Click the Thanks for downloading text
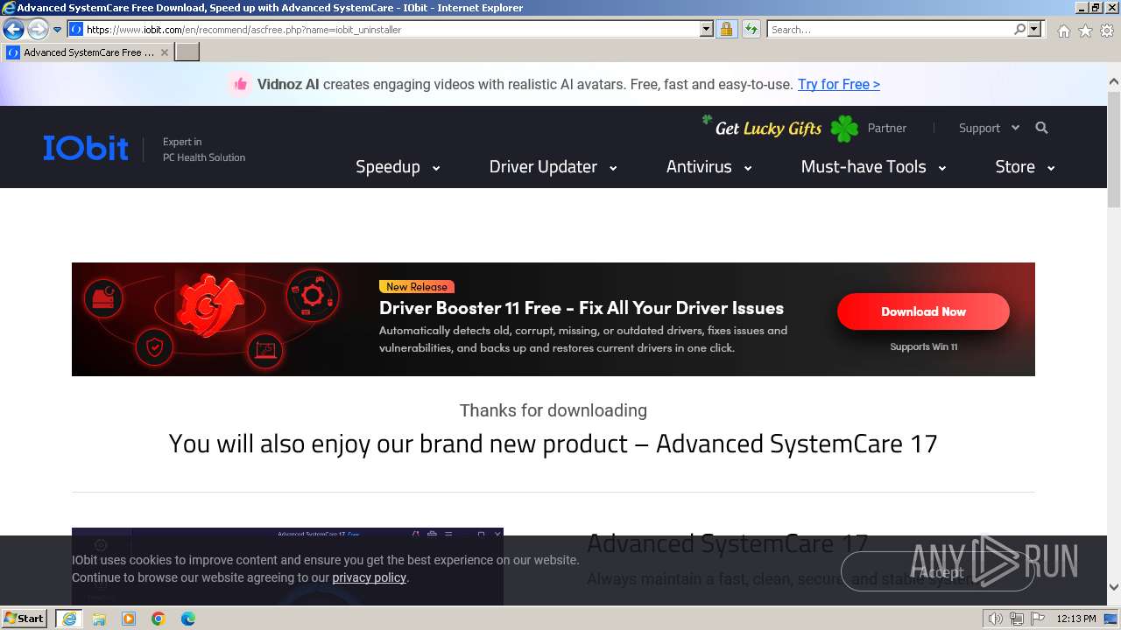This screenshot has height=630, width=1121. [x=553, y=410]
